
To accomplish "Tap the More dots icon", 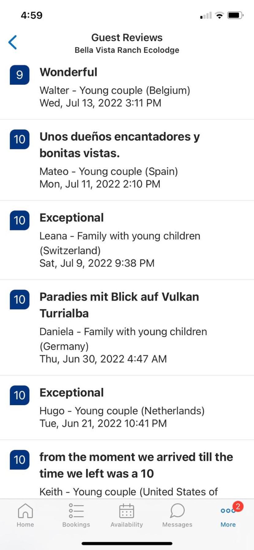I will (226, 511).
